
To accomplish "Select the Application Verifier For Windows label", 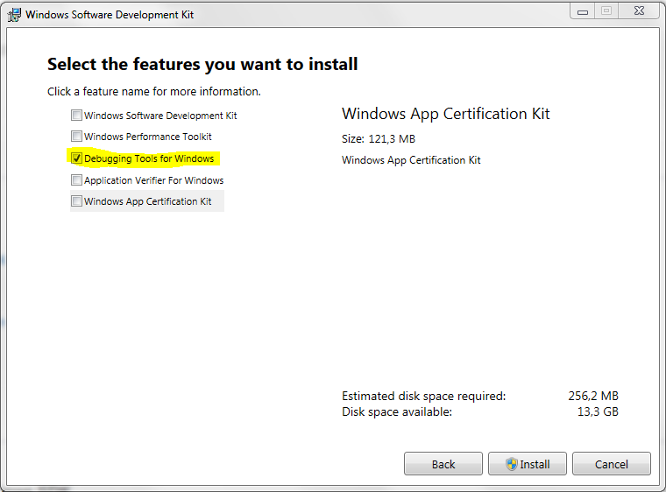I will (153, 180).
